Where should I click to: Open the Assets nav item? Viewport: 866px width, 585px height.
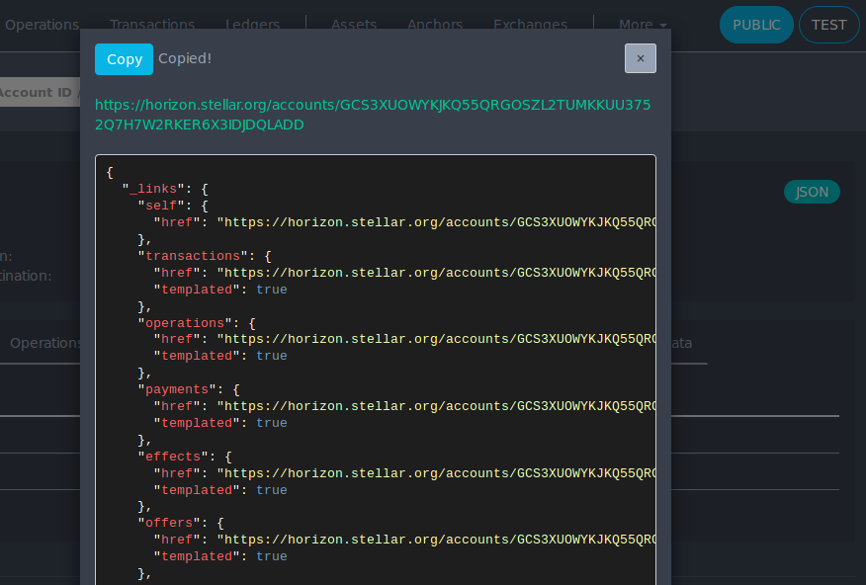(x=354, y=25)
